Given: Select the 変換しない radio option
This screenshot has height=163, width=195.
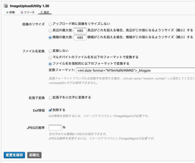Looking at the screenshot, I should click(x=50, y=51).
